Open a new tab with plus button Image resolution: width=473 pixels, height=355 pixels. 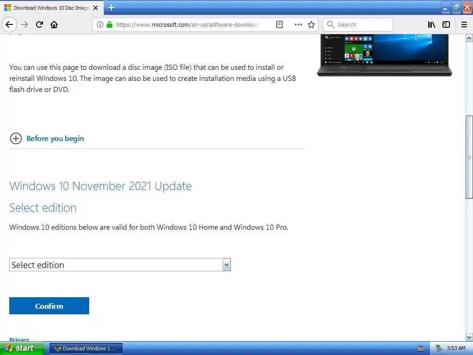(111, 7)
